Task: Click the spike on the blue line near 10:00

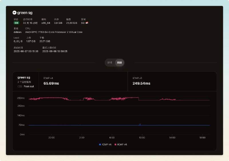Action: pos(140,124)
